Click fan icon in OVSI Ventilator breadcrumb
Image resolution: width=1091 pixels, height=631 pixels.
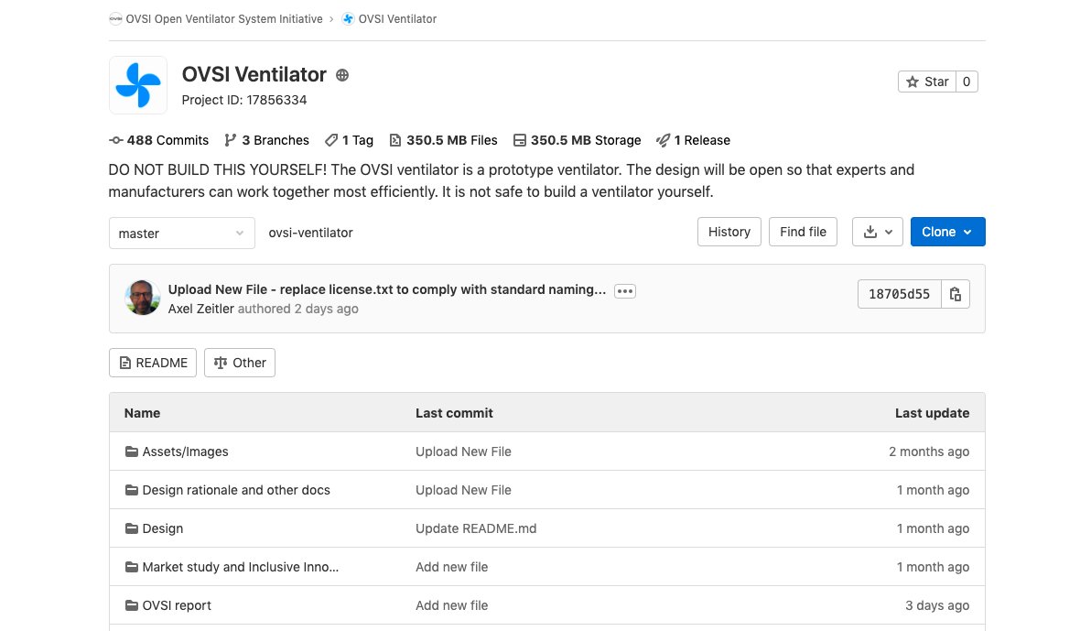(x=349, y=19)
